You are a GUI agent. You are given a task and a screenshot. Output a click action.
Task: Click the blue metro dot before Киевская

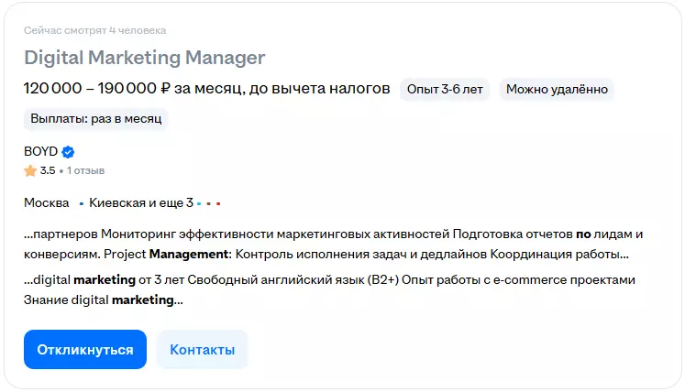pyautogui.click(x=81, y=203)
